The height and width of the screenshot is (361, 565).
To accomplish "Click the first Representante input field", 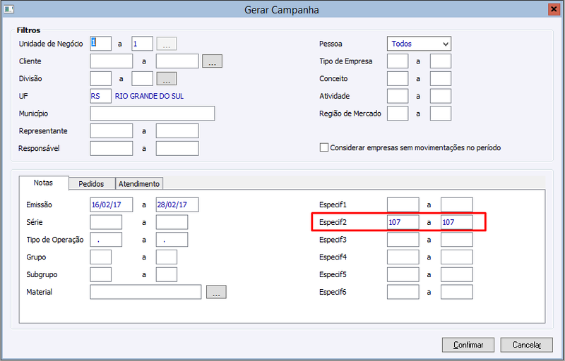I will (112, 131).
